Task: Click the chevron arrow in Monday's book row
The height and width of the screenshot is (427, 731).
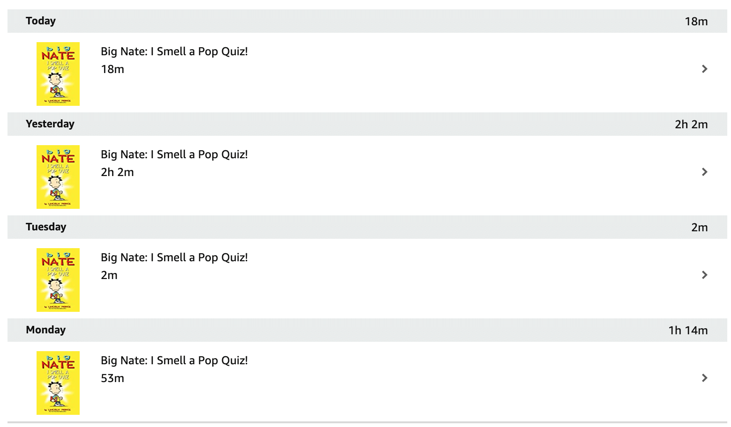Action: [704, 378]
